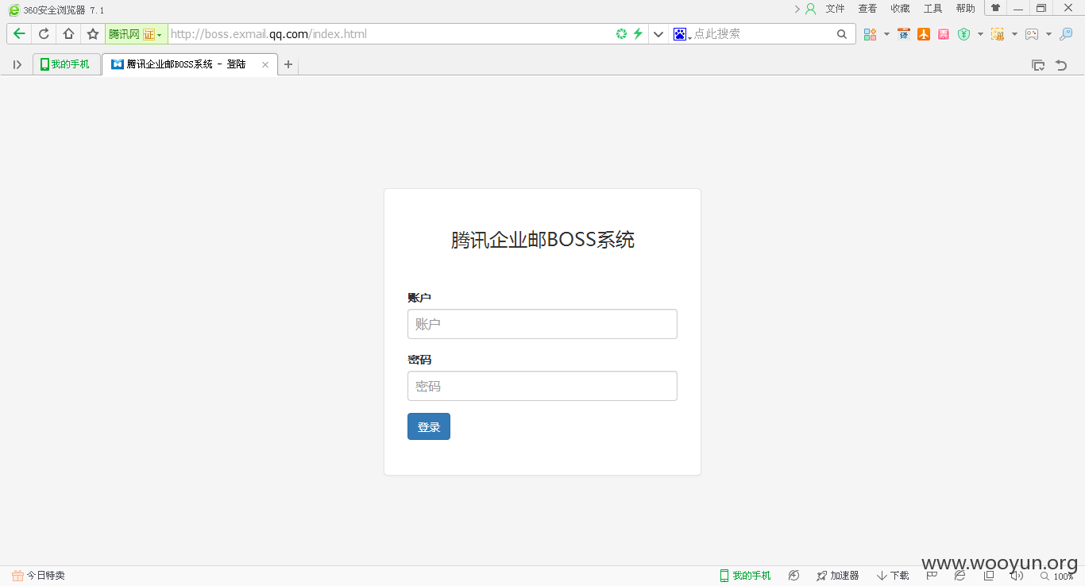Click into the 点此搜索 search box
Screen dimensions: 1085x586
coord(763,34)
